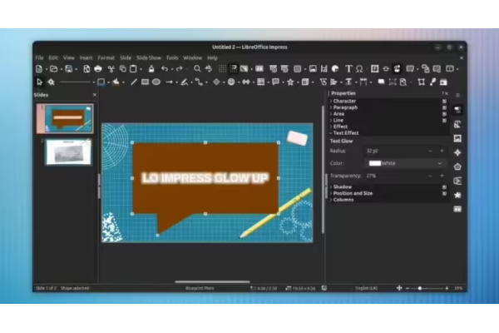Open Master Slides icon at sidebar bottom

[x=457, y=209]
